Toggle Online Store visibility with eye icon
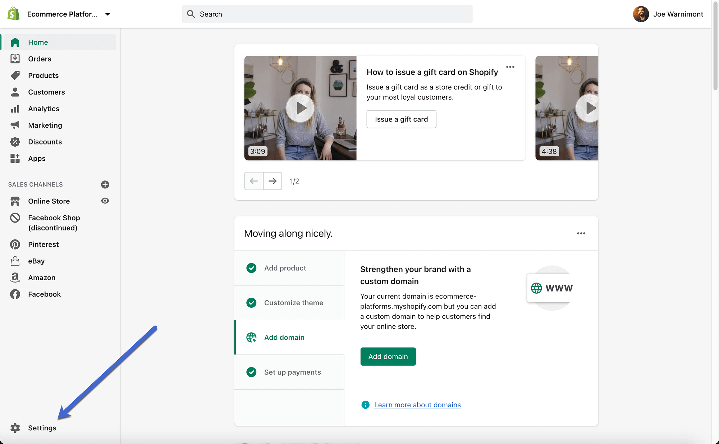Screen dimensions: 719x444 point(105,201)
